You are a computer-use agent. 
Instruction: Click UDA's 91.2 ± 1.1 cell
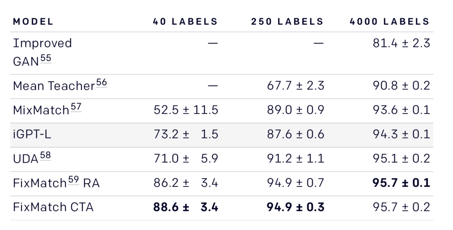coord(297,159)
